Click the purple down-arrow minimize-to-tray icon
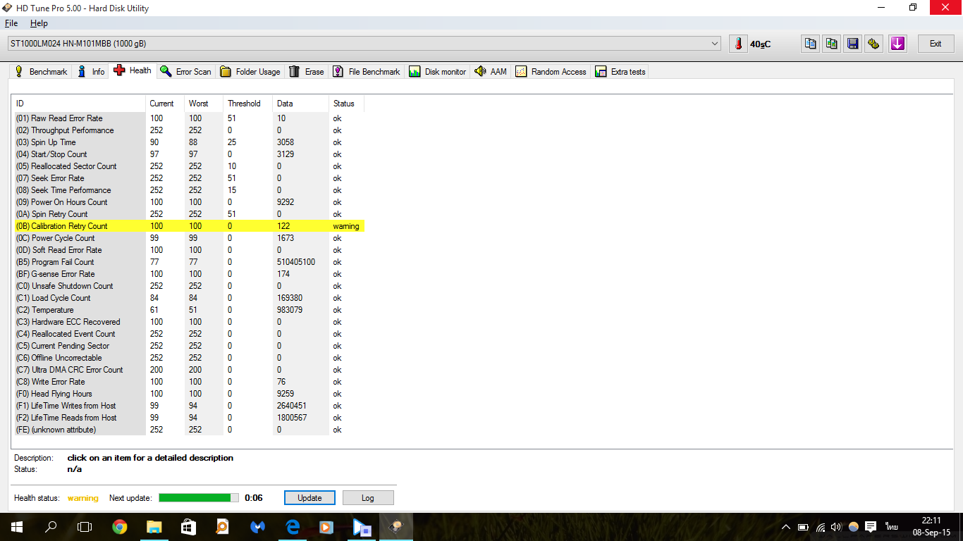The height and width of the screenshot is (541, 963). coord(897,44)
